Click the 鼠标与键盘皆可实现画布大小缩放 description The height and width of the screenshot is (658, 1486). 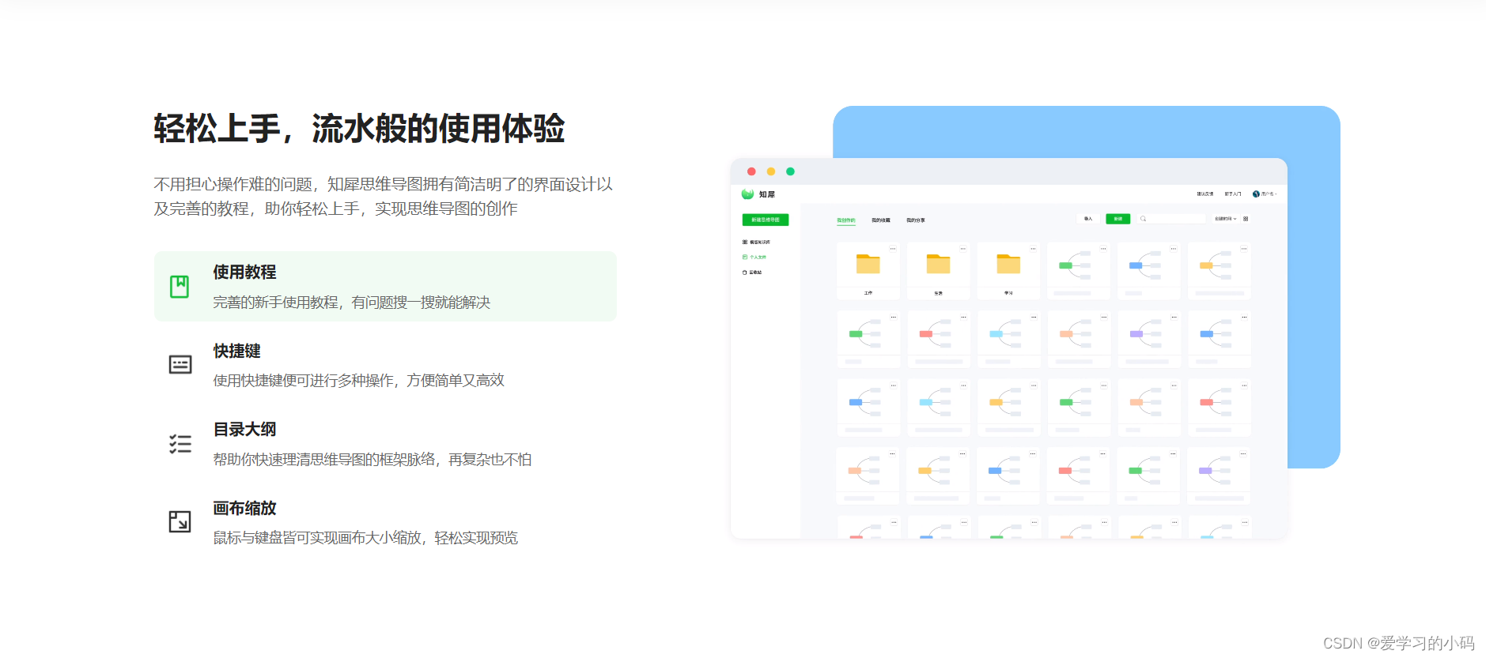(x=365, y=538)
